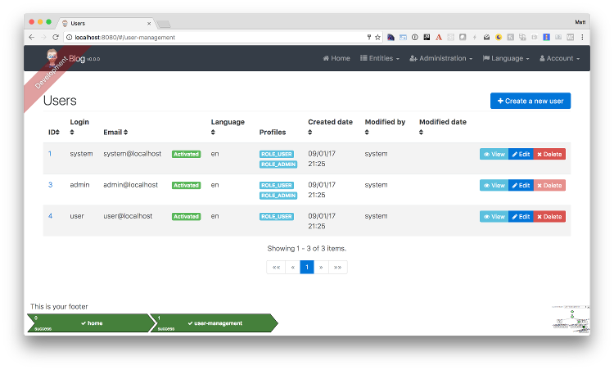Toggle Activated badge for user@localhost

[x=187, y=217]
